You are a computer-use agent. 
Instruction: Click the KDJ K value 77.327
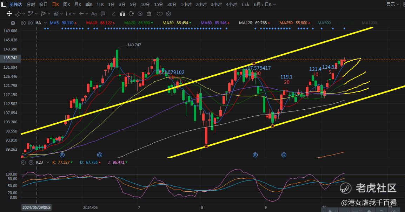(64, 162)
